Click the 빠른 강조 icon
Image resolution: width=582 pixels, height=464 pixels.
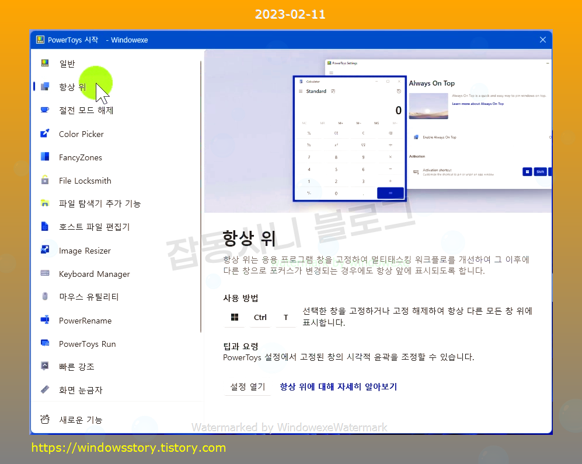45,366
